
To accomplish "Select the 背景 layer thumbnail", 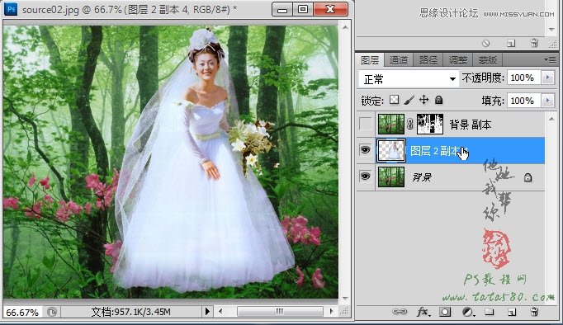I will tap(391, 177).
